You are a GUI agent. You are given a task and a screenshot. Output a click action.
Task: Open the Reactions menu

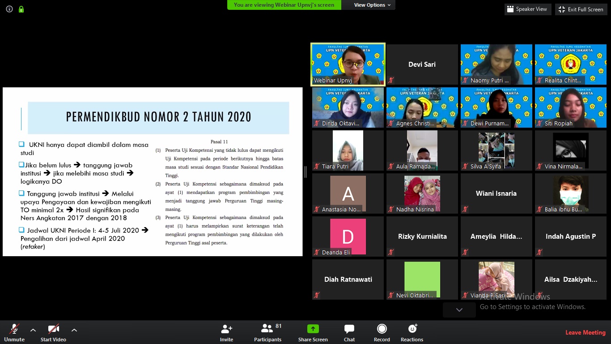click(412, 329)
